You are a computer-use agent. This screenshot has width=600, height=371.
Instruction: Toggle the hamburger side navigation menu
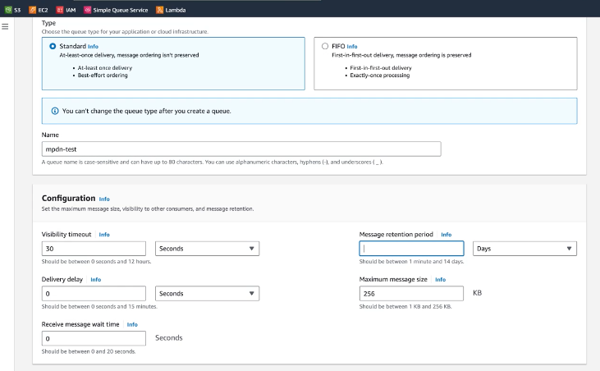6,27
